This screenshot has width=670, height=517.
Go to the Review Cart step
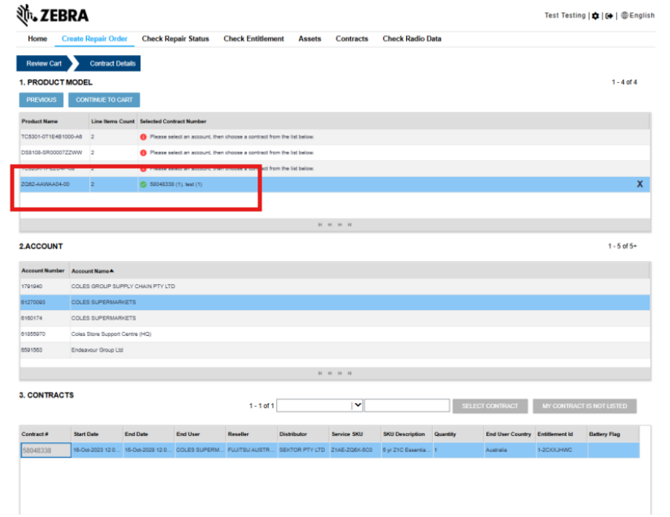coord(44,63)
